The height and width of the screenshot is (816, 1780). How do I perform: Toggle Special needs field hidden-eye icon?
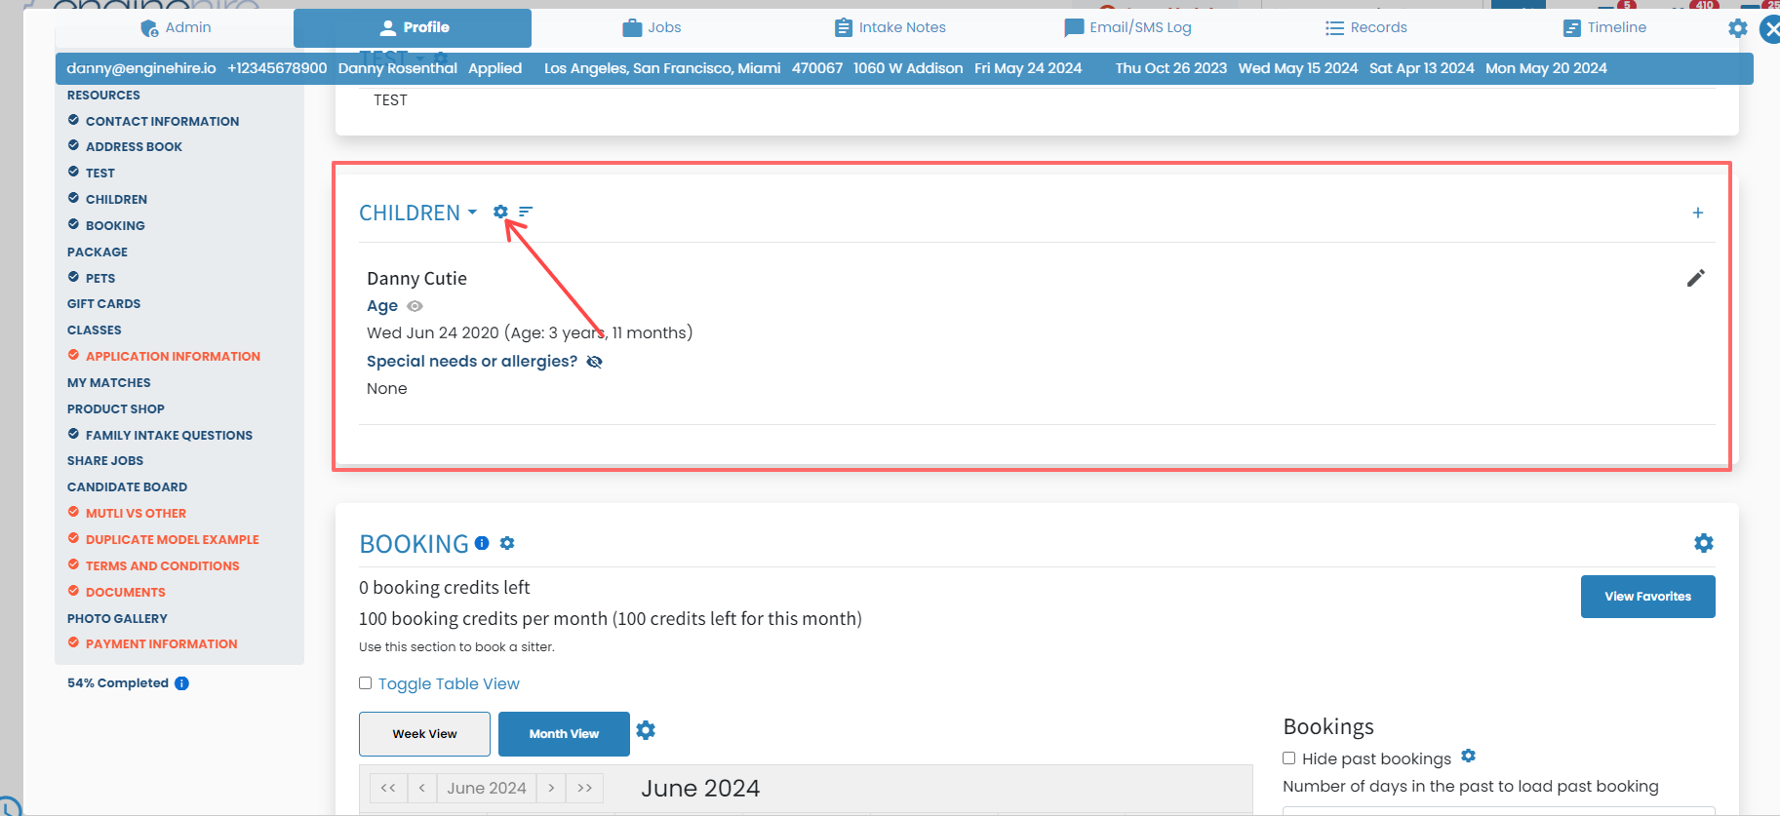click(594, 362)
